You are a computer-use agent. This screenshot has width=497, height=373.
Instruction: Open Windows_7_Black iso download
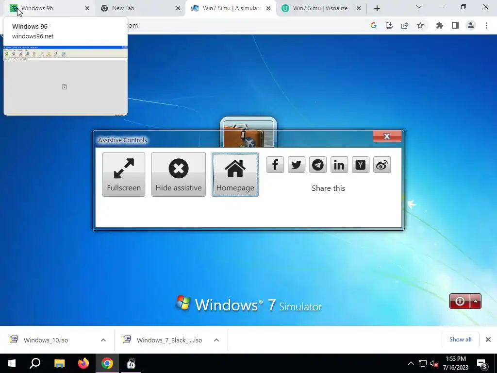[x=169, y=340]
